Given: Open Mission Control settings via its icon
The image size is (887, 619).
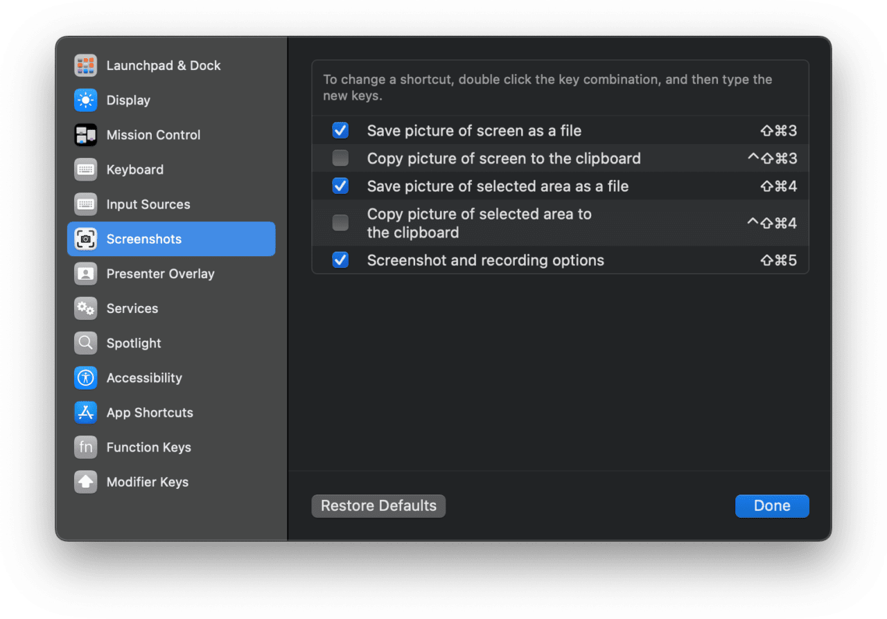Looking at the screenshot, I should (85, 134).
